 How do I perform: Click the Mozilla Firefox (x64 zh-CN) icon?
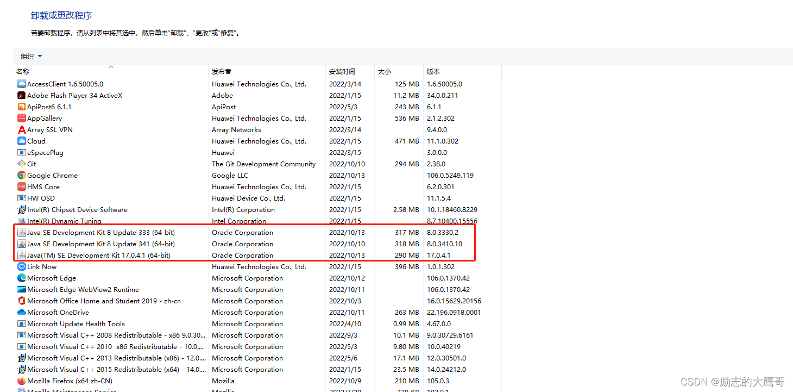(22, 381)
